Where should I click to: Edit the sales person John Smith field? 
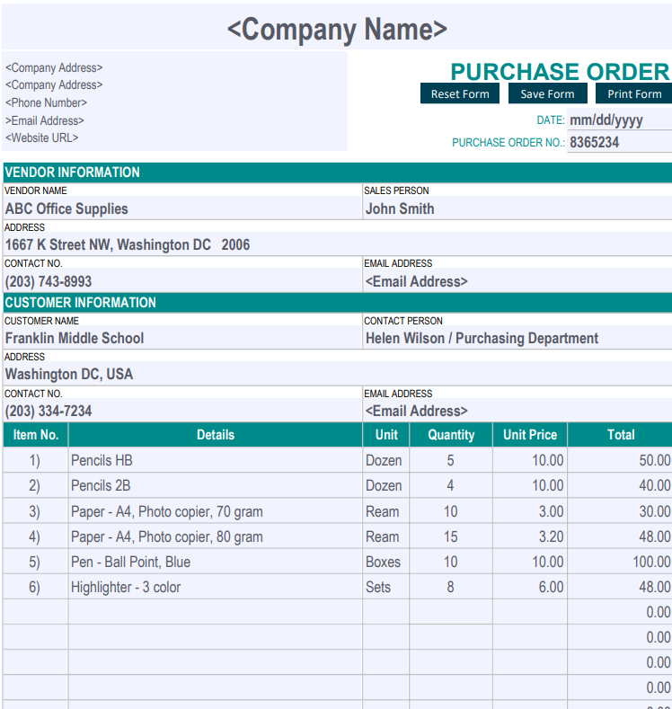point(517,208)
